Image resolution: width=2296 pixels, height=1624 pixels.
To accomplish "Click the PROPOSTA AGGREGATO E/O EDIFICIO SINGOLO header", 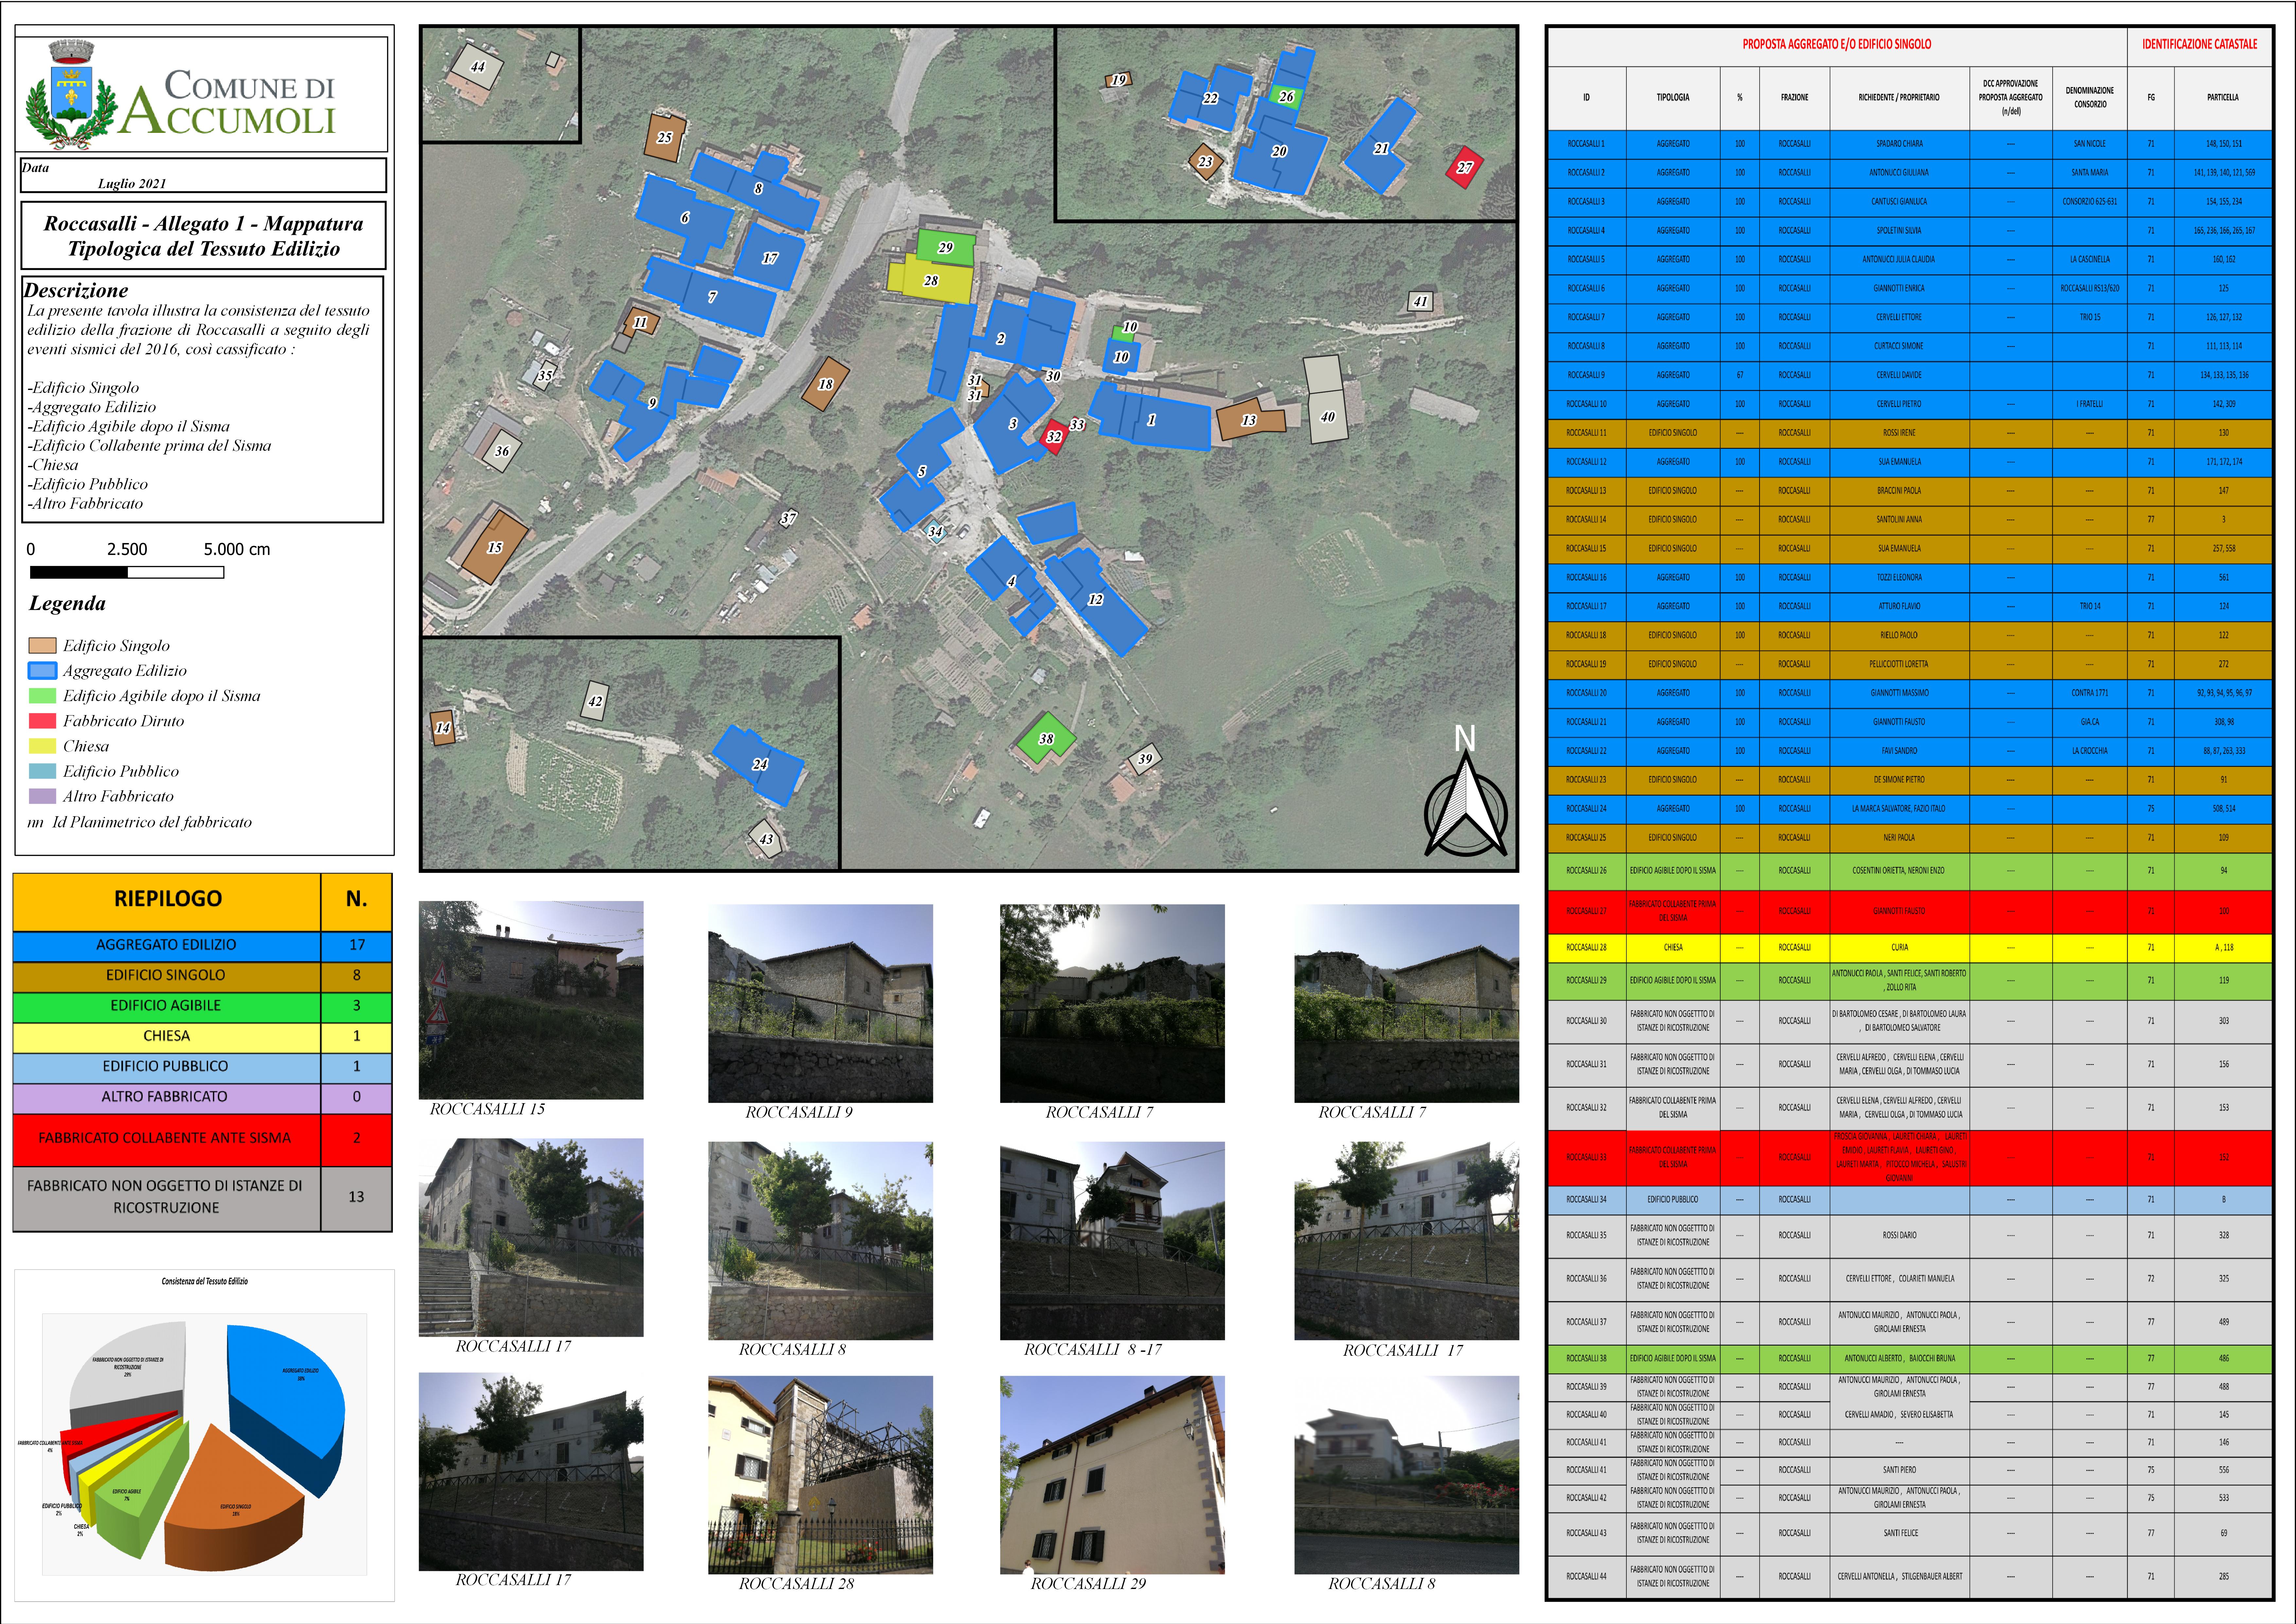I will tap(1837, 45).
